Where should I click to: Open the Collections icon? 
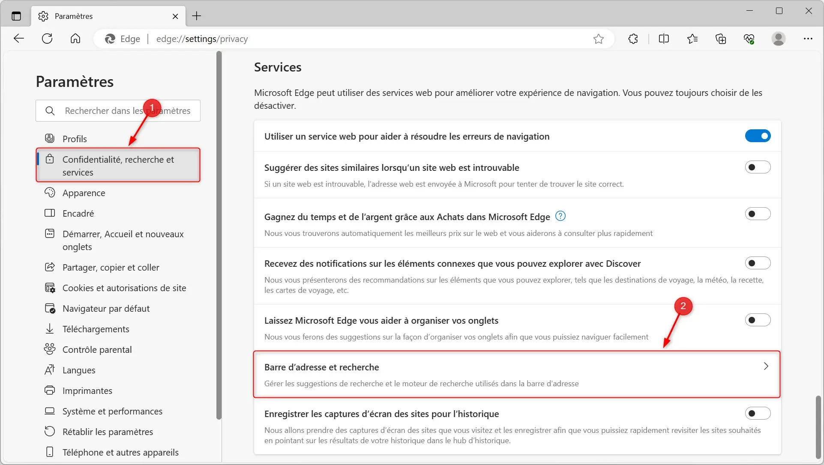pos(721,39)
